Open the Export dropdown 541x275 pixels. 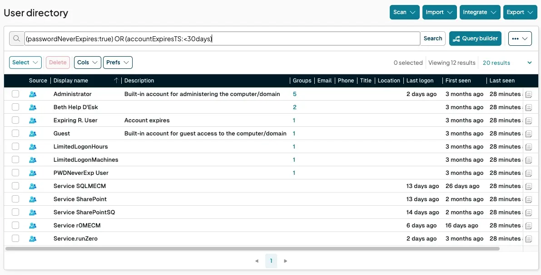[520, 12]
